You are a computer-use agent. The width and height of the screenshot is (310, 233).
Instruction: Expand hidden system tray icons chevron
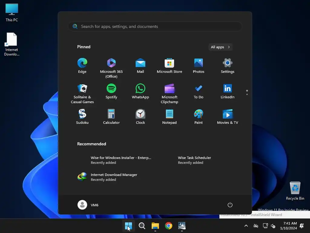(246, 226)
